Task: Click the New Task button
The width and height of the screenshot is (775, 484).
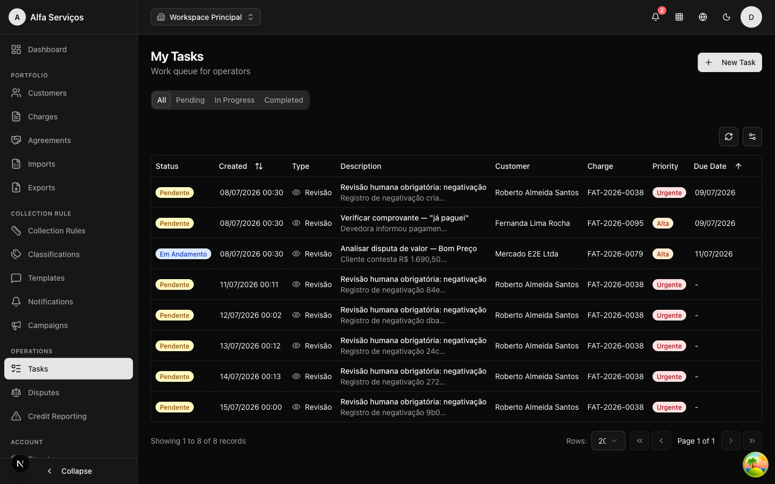Action: [x=730, y=62]
